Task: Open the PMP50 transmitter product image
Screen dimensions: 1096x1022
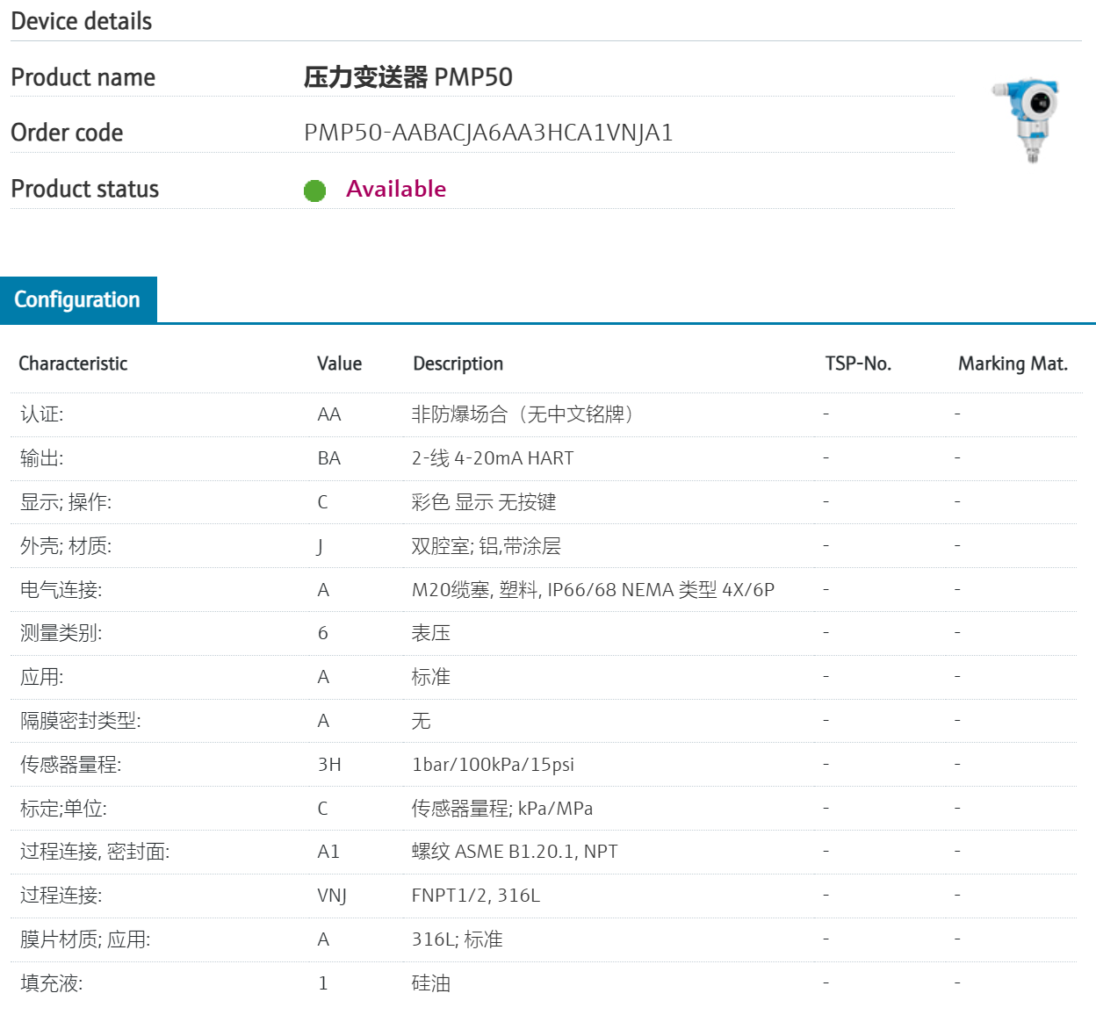Action: click(1028, 119)
